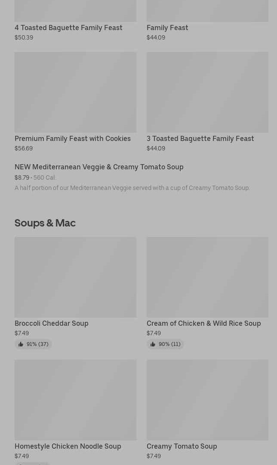The image size is (277, 465).
Task: Click 4 Toasted Baguette Family Feast title
Action: (68, 28)
